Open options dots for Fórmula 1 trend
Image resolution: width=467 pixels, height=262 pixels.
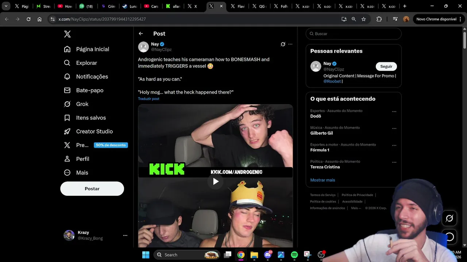pos(394,146)
